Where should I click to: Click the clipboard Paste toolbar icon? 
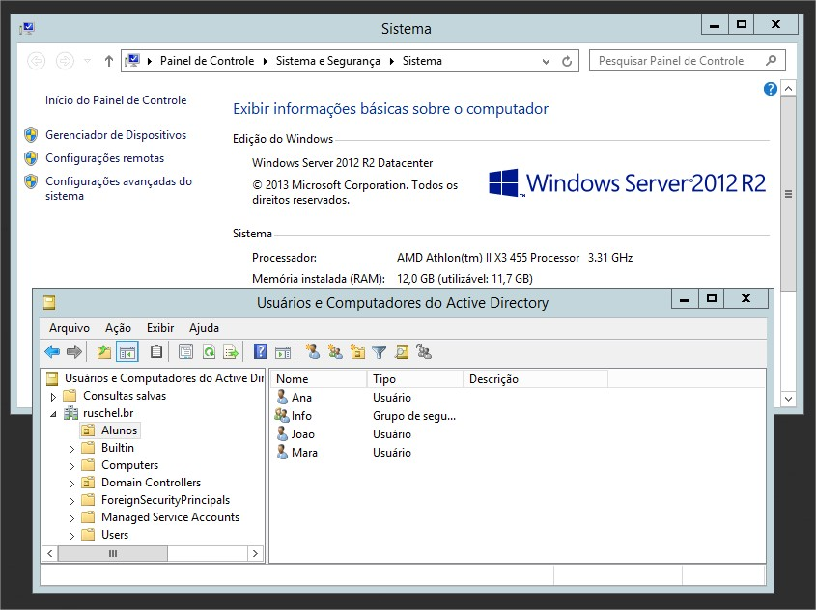pos(156,352)
